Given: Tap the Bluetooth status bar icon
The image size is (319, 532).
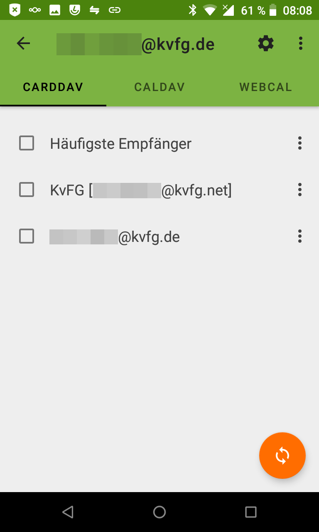Looking at the screenshot, I should tap(192, 10).
